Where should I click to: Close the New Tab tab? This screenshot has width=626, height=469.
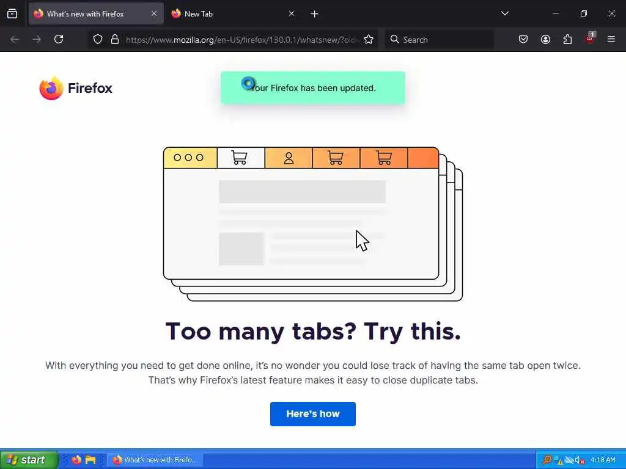tap(292, 14)
